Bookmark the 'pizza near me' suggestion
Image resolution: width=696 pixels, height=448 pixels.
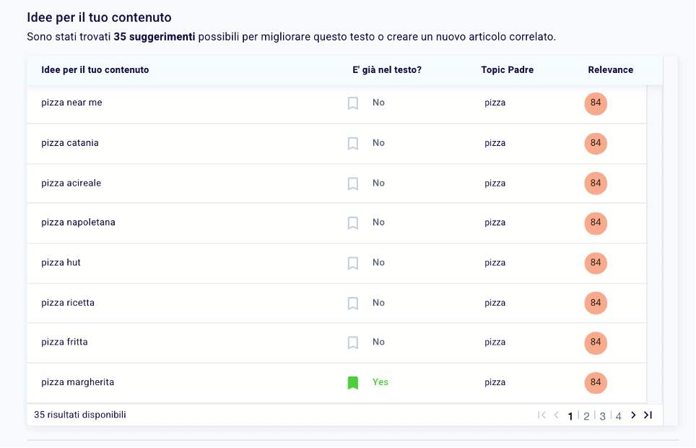coord(353,103)
